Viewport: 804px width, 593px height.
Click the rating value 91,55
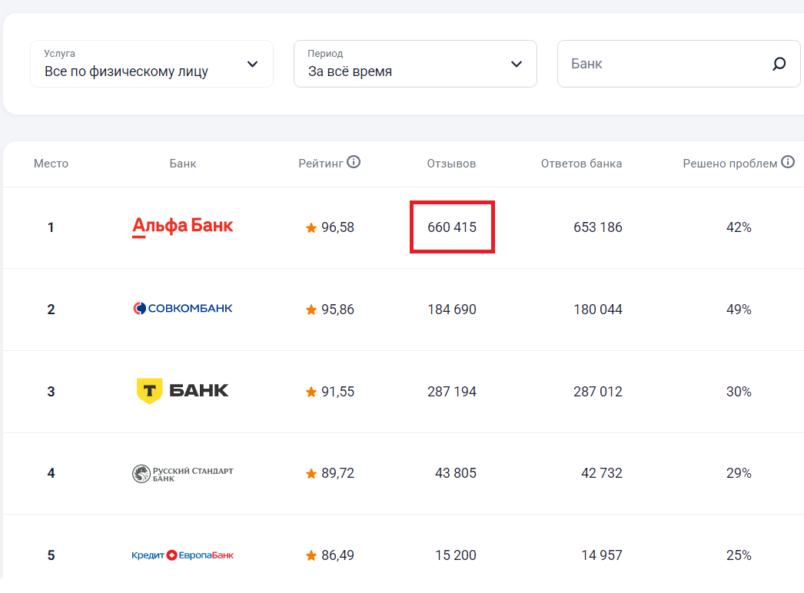(x=338, y=392)
